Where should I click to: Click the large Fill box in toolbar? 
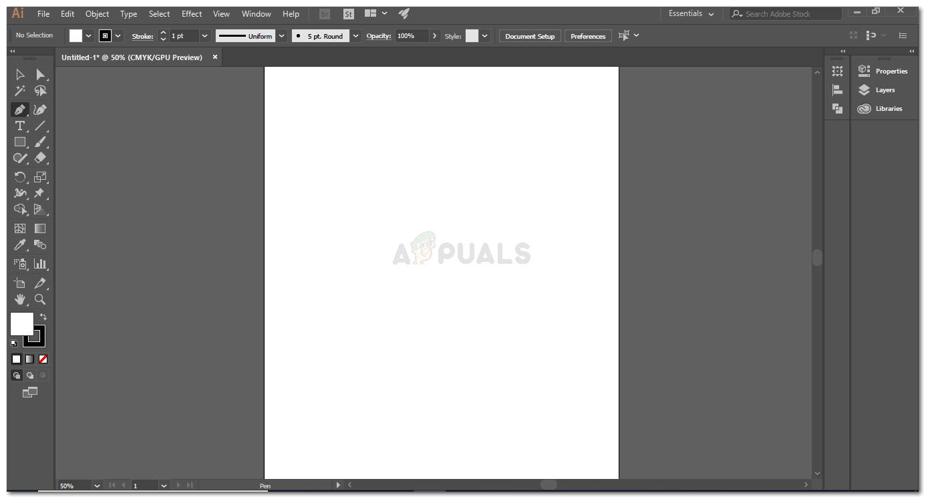point(22,324)
